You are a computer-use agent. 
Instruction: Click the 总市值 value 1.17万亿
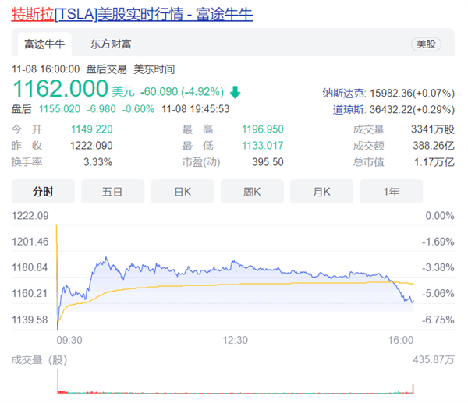click(x=434, y=162)
